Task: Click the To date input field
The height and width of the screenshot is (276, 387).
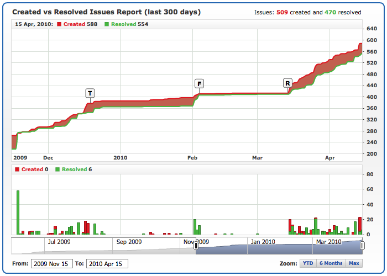Action: point(107,264)
